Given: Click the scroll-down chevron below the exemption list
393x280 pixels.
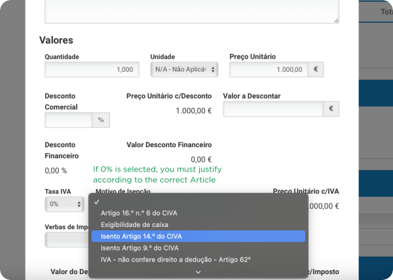Looking at the screenshot, I should [197, 272].
